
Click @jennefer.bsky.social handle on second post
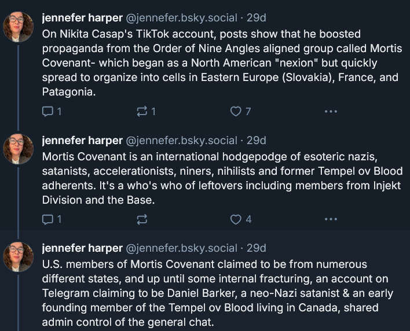(181, 141)
